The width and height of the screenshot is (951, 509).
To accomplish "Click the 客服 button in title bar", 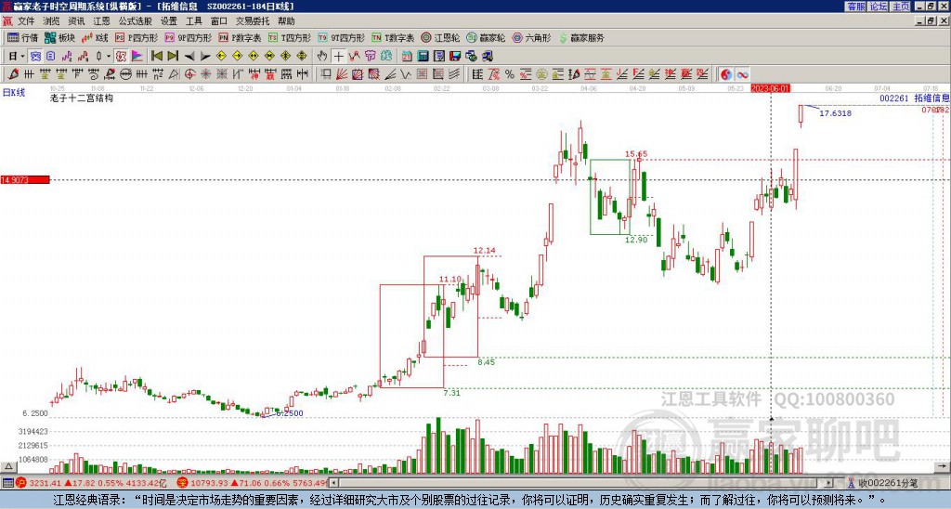I will [x=855, y=7].
